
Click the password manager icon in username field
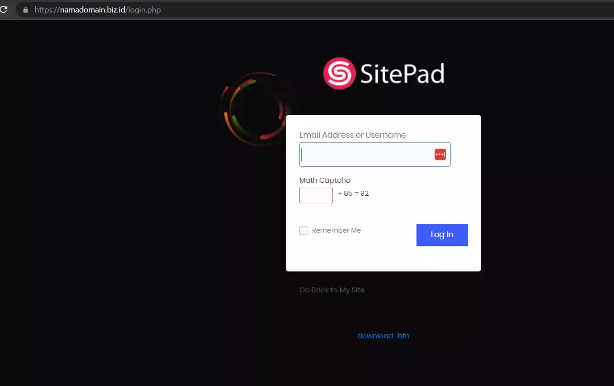(440, 154)
